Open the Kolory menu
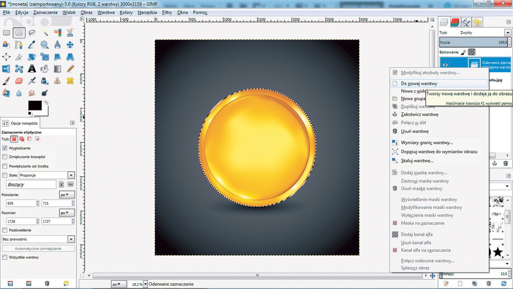 point(126,12)
